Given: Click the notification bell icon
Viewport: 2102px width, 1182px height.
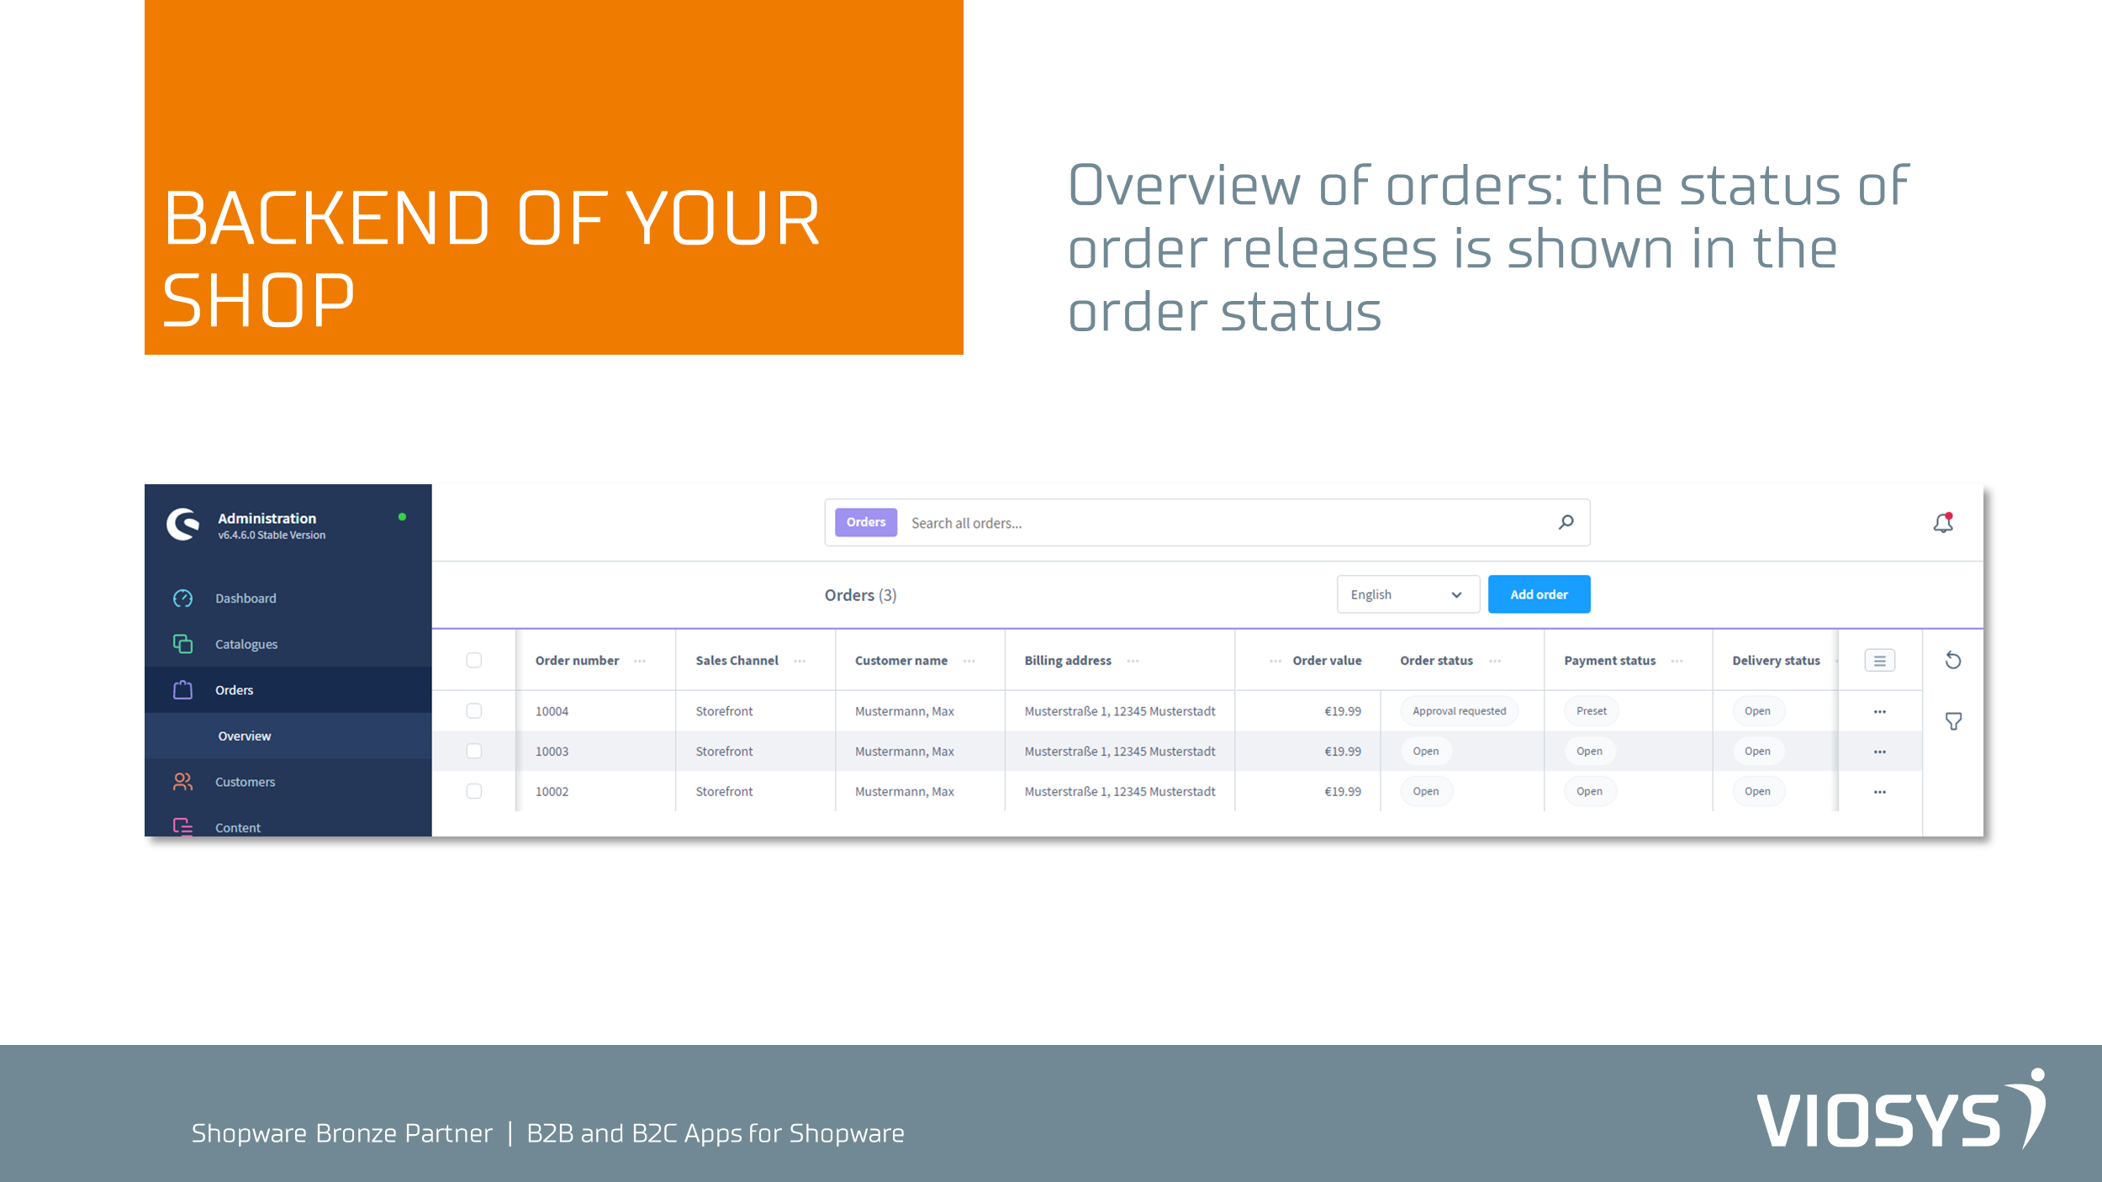Looking at the screenshot, I should (x=1943, y=522).
